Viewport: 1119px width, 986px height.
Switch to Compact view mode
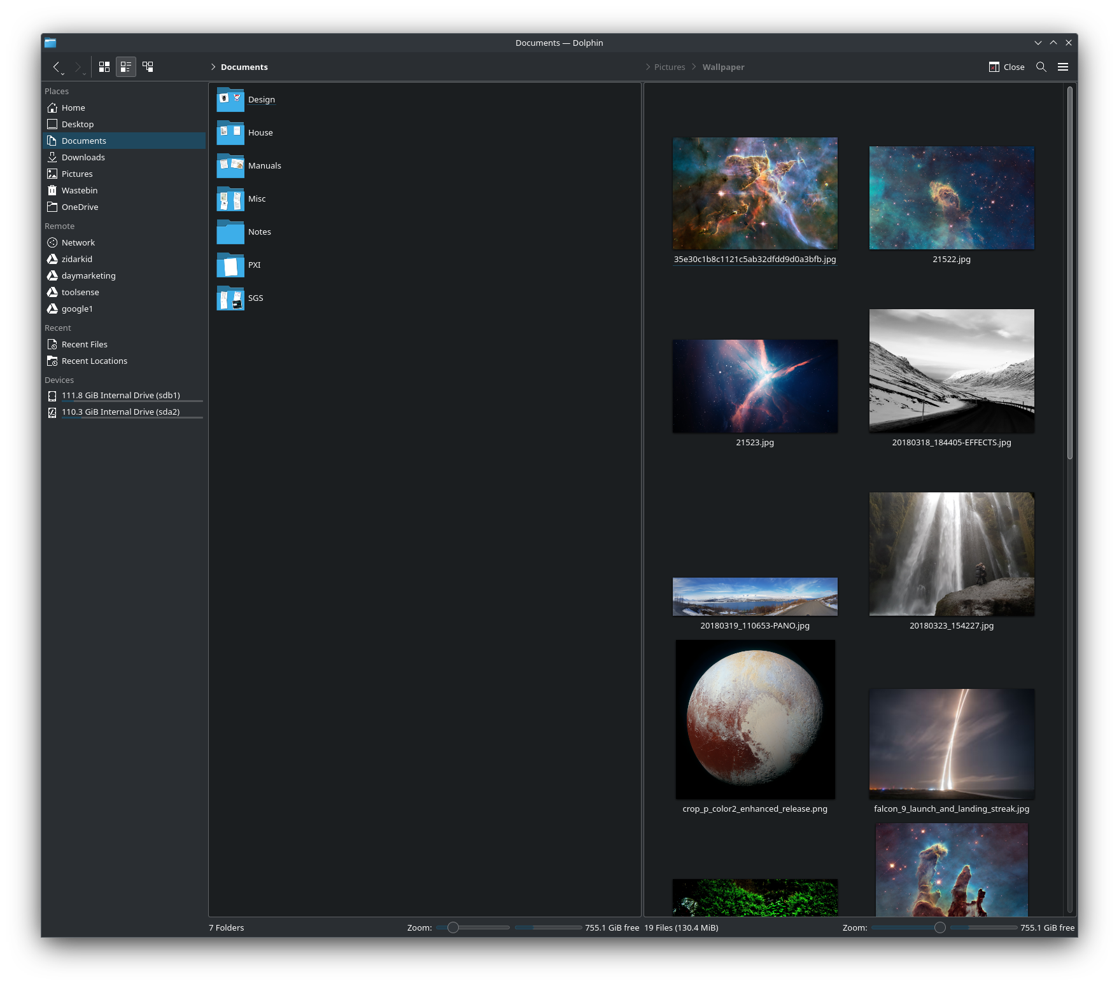tap(126, 67)
